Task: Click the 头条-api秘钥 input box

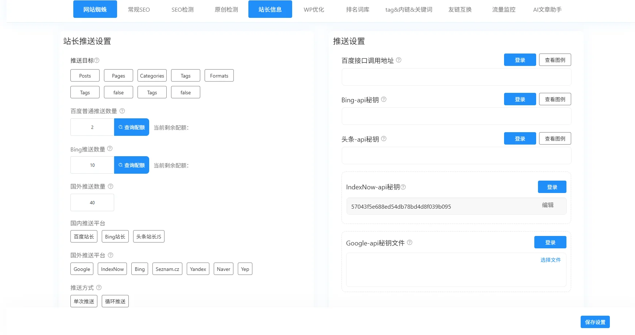Action: point(456,155)
